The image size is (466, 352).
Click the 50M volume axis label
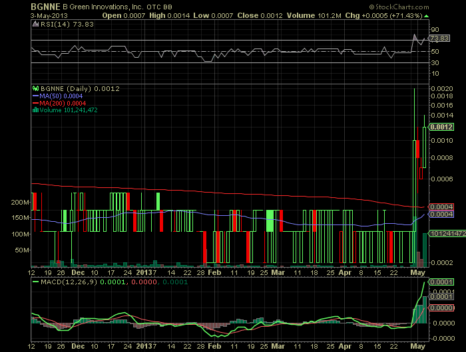22,250
